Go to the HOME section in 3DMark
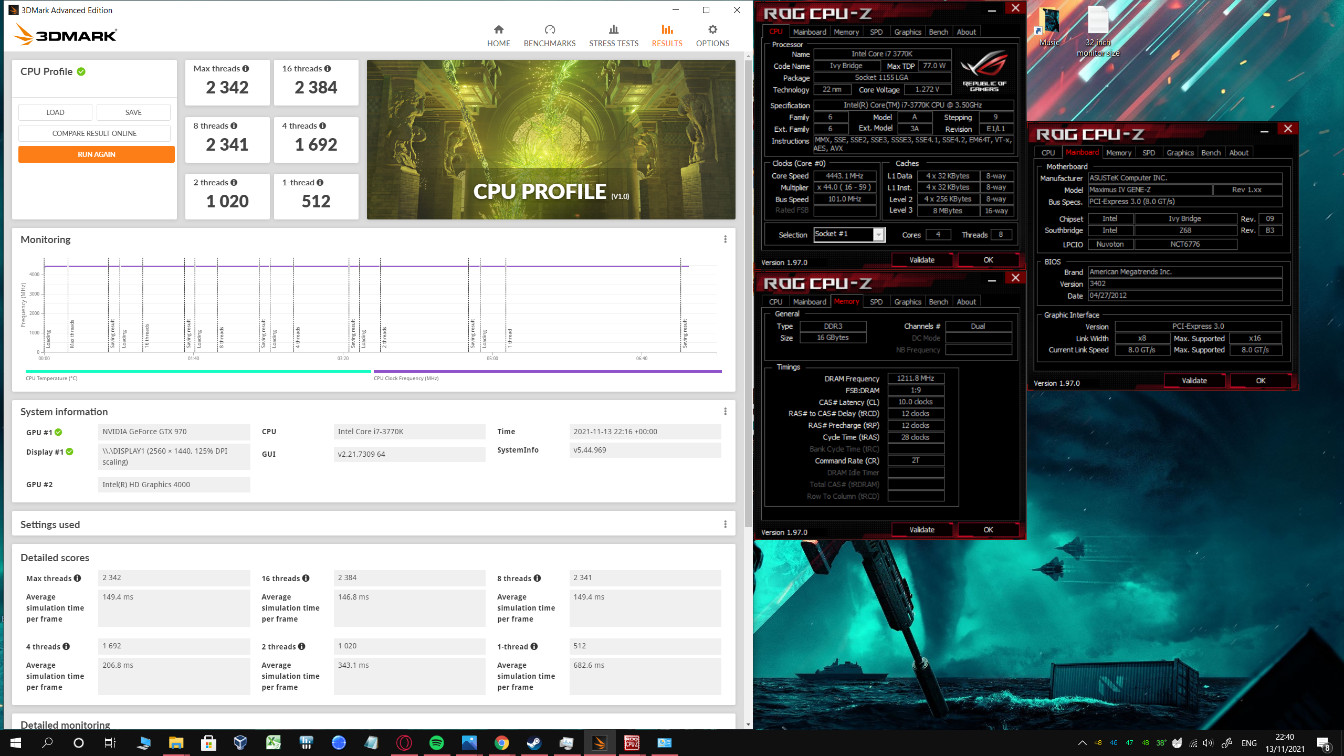The image size is (1344, 756). click(x=498, y=36)
